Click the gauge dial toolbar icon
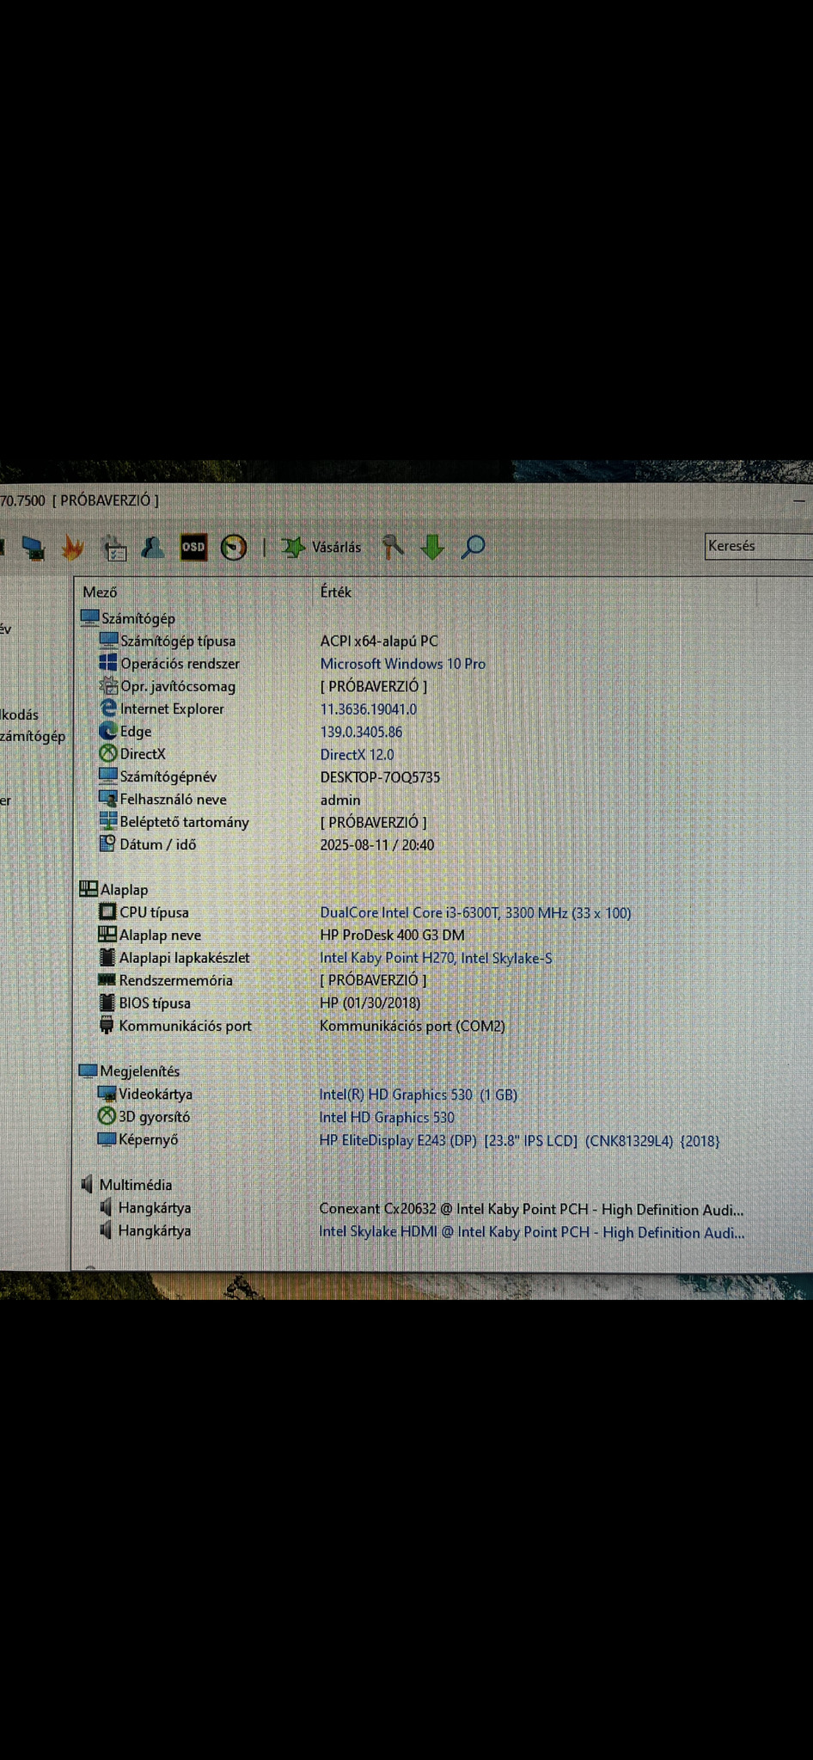The height and width of the screenshot is (1760, 813). tap(234, 547)
